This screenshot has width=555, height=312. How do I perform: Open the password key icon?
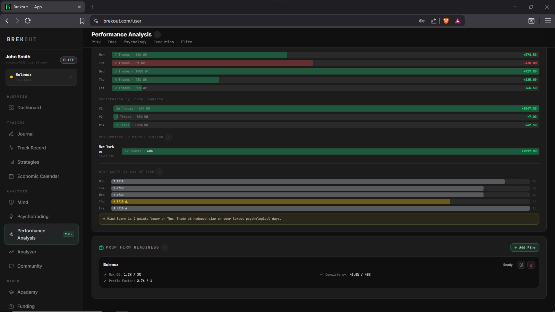click(422, 21)
